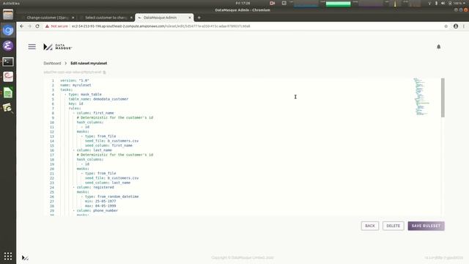Open the LibreOffice Calc dock icon

click(8, 92)
